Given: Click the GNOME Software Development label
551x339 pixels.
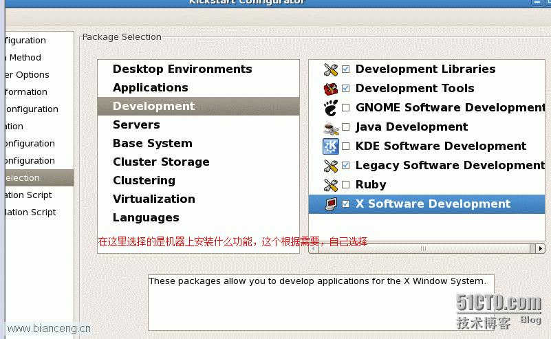Looking at the screenshot, I should [x=450, y=107].
